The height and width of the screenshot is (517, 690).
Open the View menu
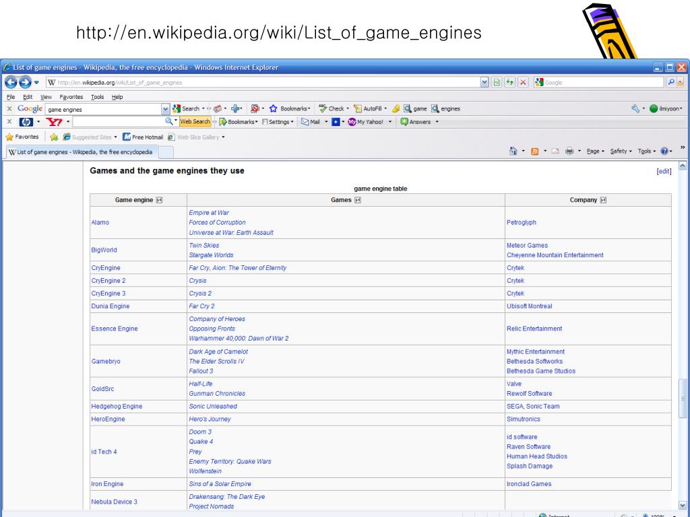(x=46, y=97)
